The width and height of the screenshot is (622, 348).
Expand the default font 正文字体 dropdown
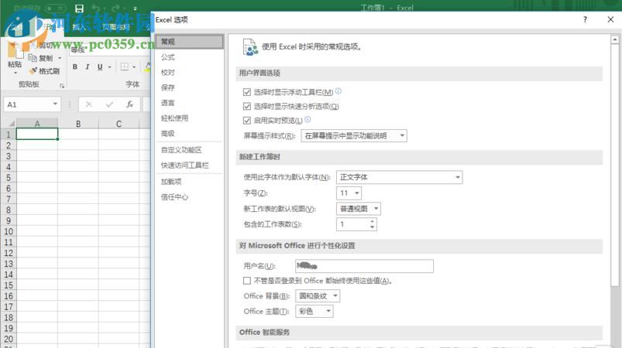tap(399, 177)
